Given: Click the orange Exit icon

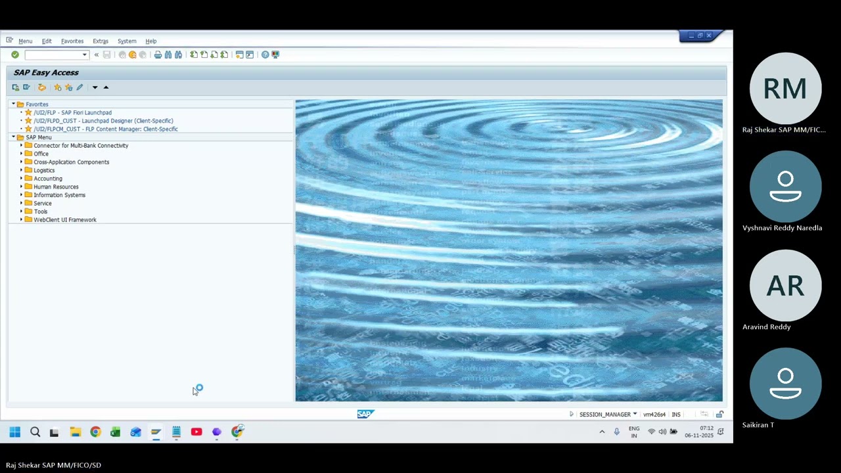Looking at the screenshot, I should click(x=132, y=55).
